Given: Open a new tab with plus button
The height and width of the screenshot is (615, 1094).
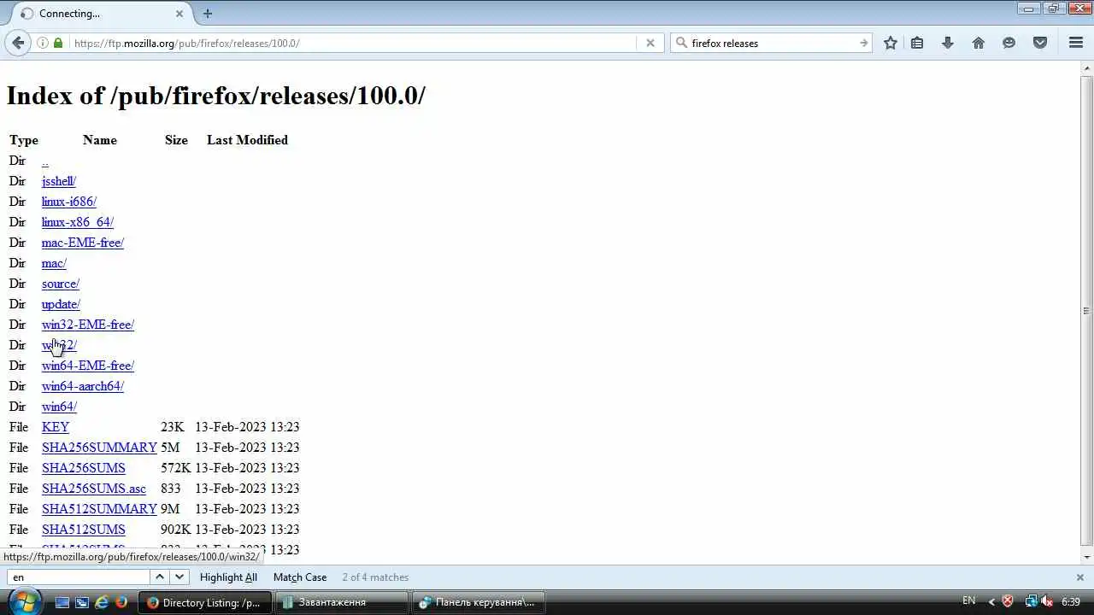Looking at the screenshot, I should tap(208, 13).
